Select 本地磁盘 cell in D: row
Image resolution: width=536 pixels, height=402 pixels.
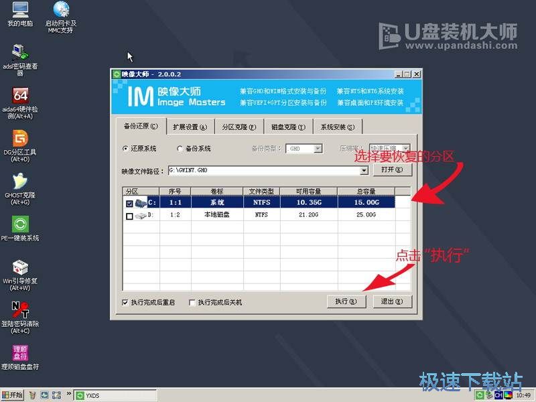point(216,214)
